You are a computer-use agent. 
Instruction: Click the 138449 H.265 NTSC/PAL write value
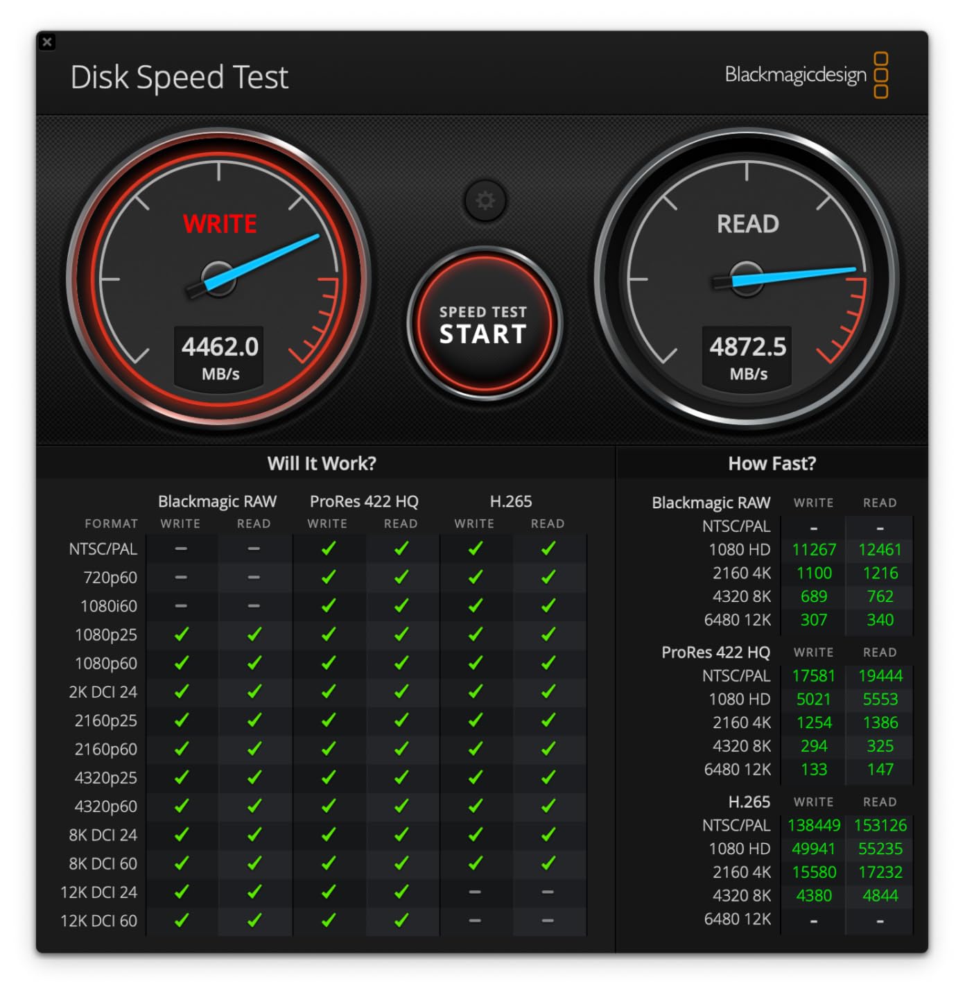[814, 825]
